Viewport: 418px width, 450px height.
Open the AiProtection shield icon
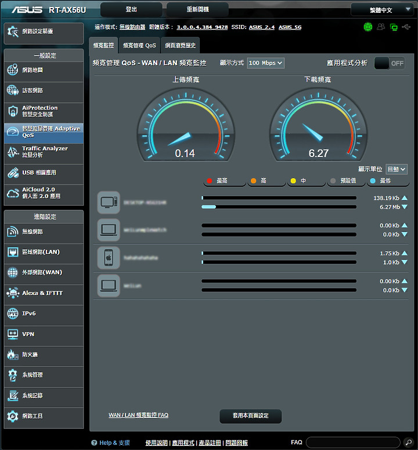pos(13,111)
